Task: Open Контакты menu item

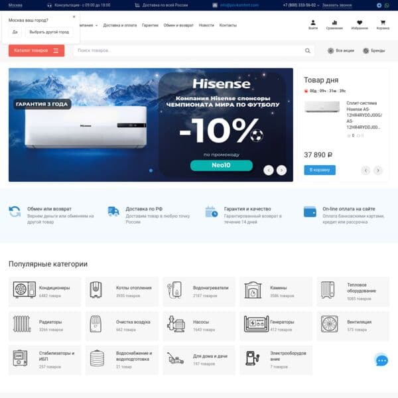Action: (228, 25)
